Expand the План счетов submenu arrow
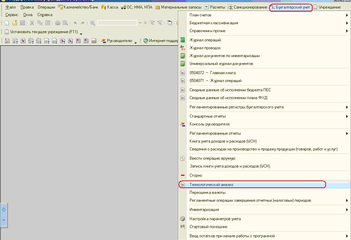 click(347, 15)
